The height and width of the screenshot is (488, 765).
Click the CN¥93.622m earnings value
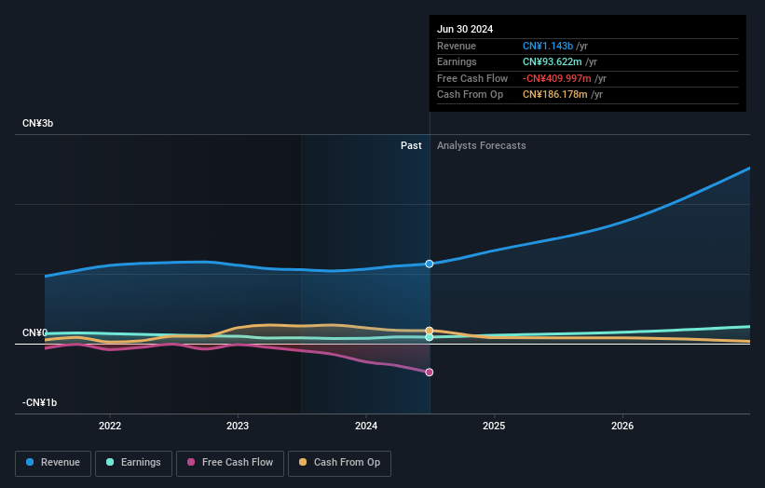(553, 61)
